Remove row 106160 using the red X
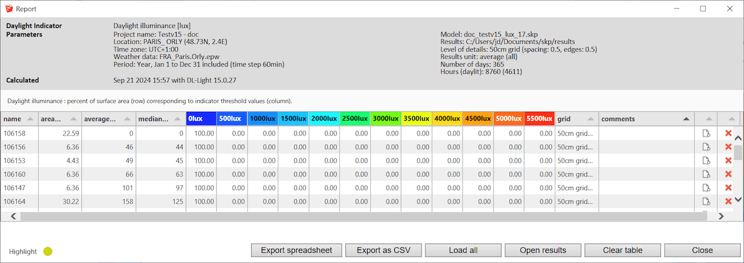This screenshot has width=744, height=263. tap(728, 174)
